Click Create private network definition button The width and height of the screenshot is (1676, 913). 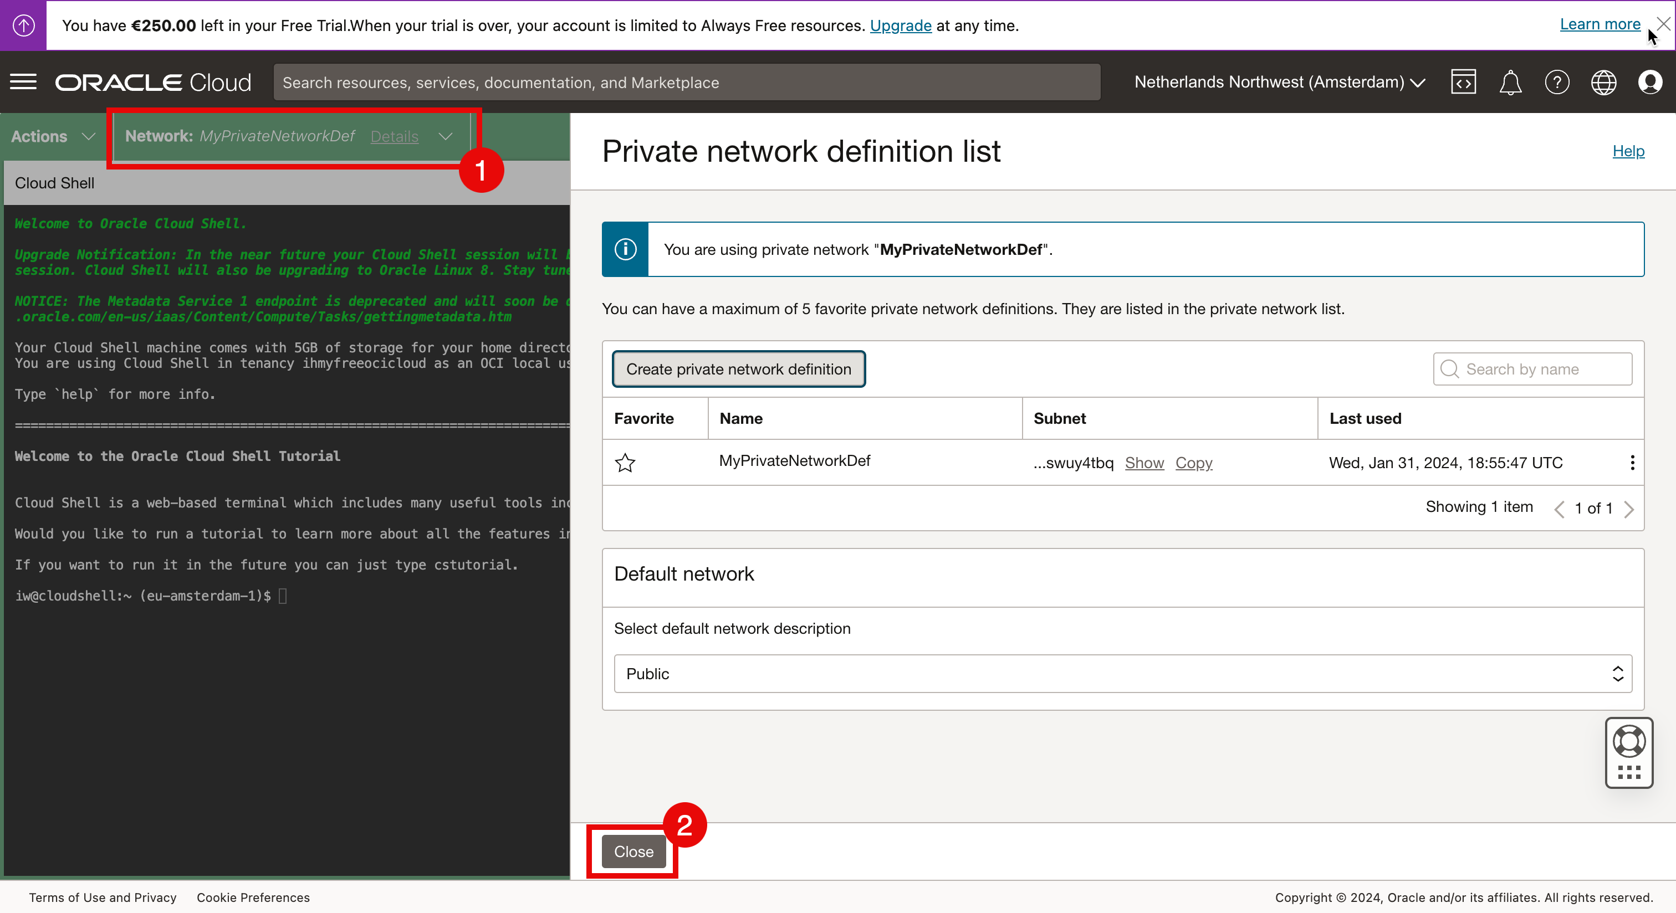coord(738,369)
